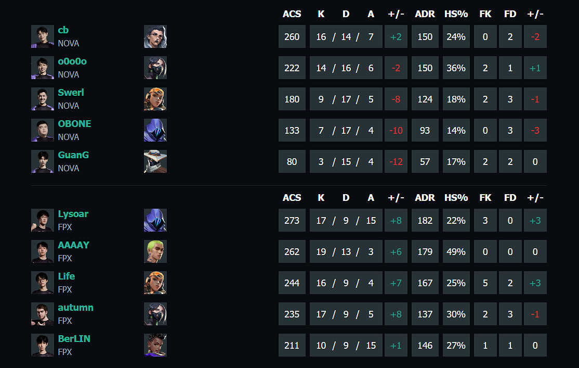
Task: Open the o0o0o player name link
Action: tap(72, 61)
